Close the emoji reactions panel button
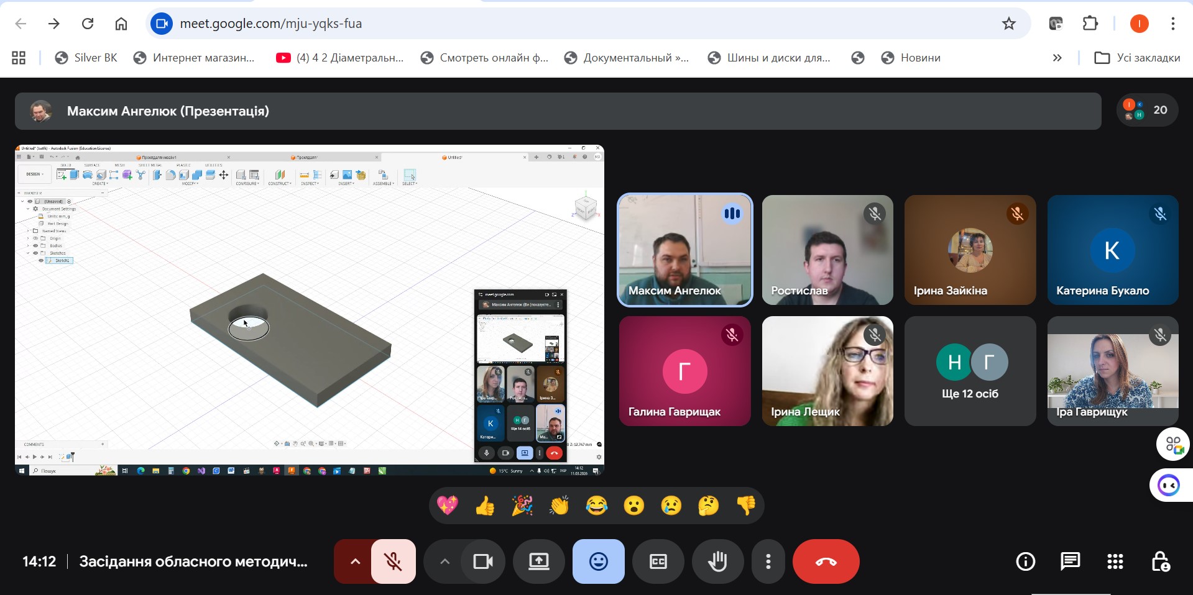Image resolution: width=1193 pixels, height=595 pixels. tap(598, 561)
